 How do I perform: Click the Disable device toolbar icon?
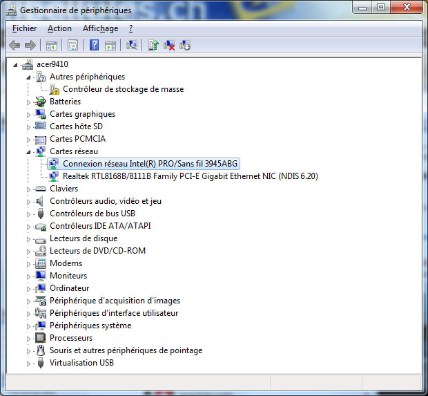(185, 45)
